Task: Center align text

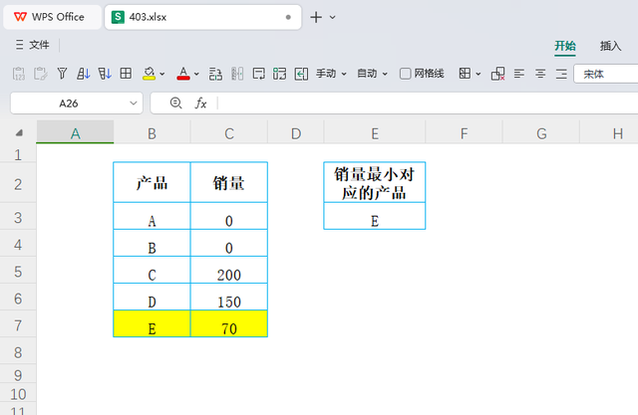Action: pyautogui.click(x=540, y=74)
